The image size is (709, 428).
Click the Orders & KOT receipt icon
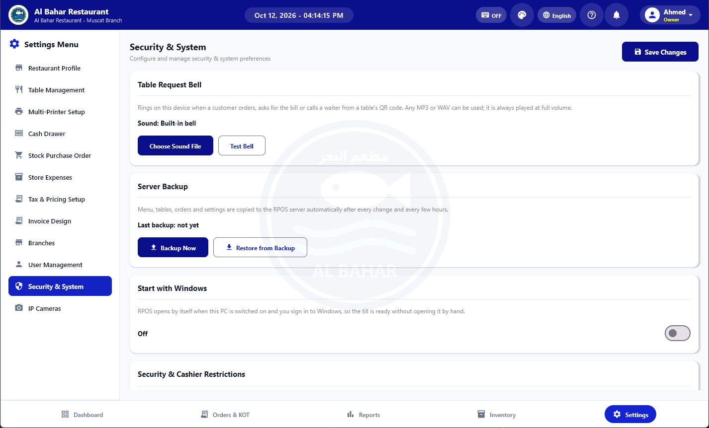tap(204, 414)
